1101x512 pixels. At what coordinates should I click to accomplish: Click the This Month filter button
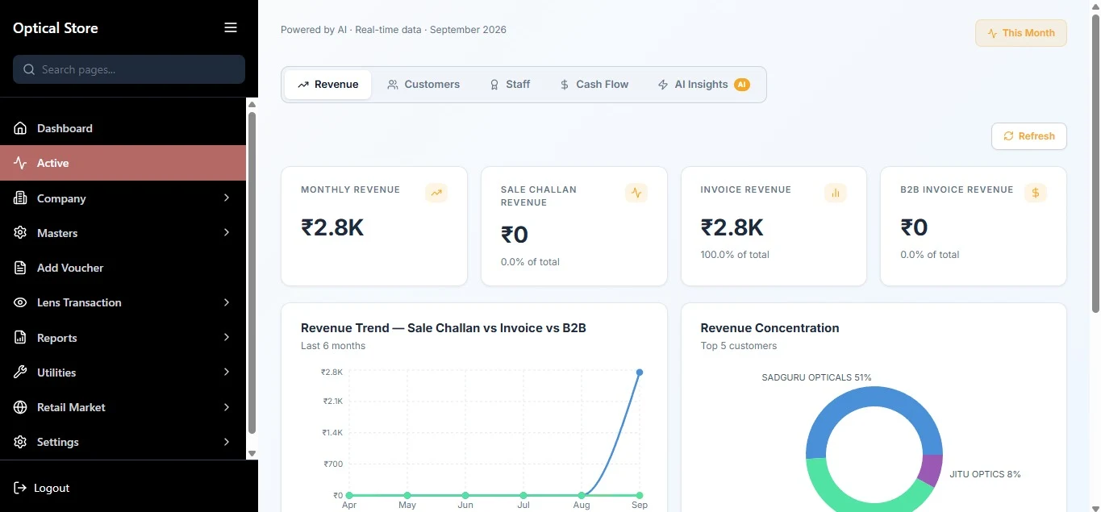1021,33
